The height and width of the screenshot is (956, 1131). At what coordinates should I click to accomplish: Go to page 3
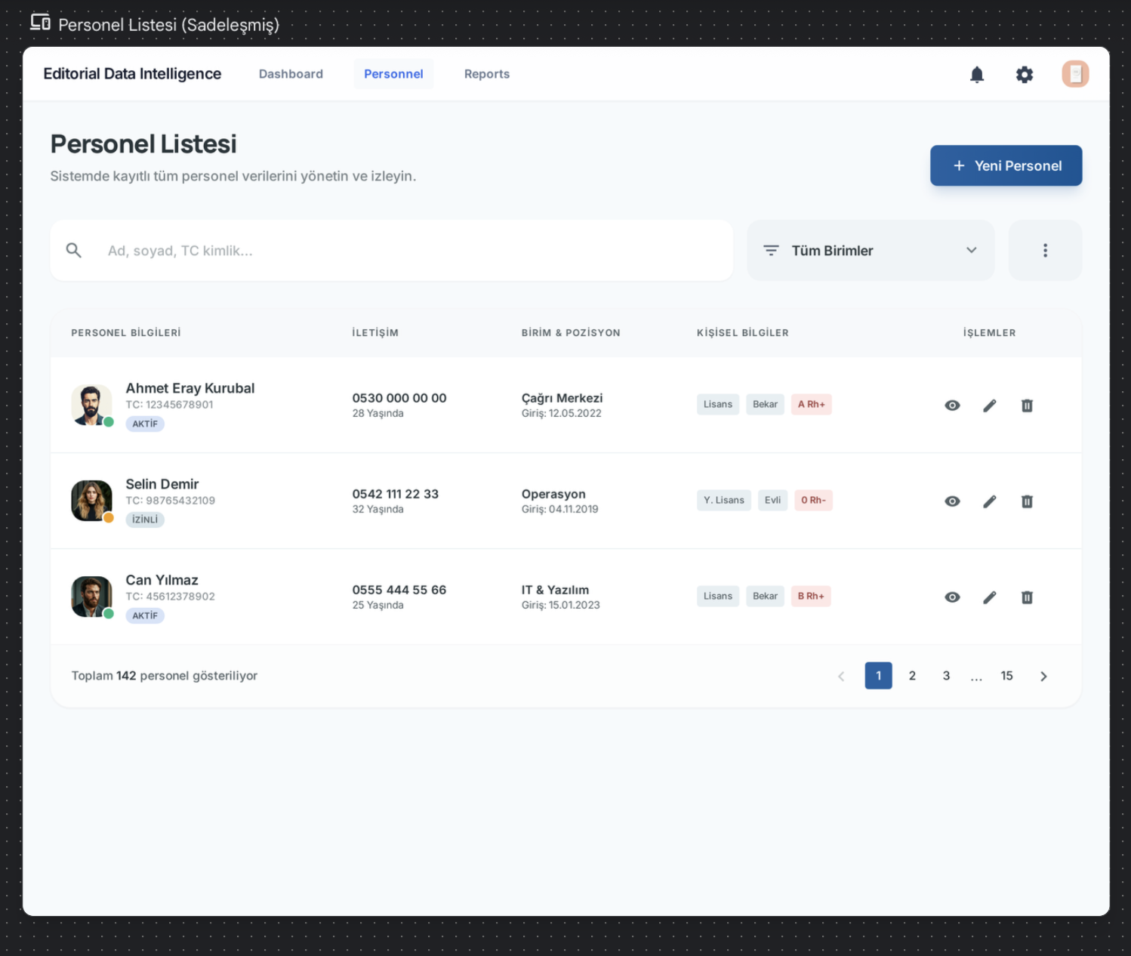coord(946,676)
